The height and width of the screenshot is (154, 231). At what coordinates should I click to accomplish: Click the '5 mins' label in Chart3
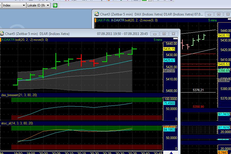coord(212,20)
